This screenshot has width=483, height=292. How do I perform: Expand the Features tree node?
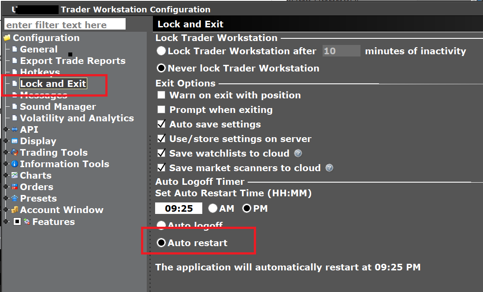[6, 221]
